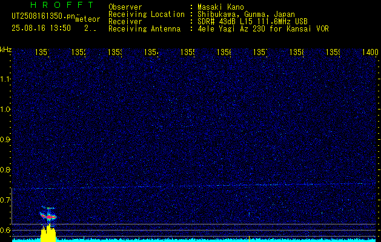Click the 0.7 kHz frequency axis label
The image size is (381, 242).
pyautogui.click(x=5, y=200)
